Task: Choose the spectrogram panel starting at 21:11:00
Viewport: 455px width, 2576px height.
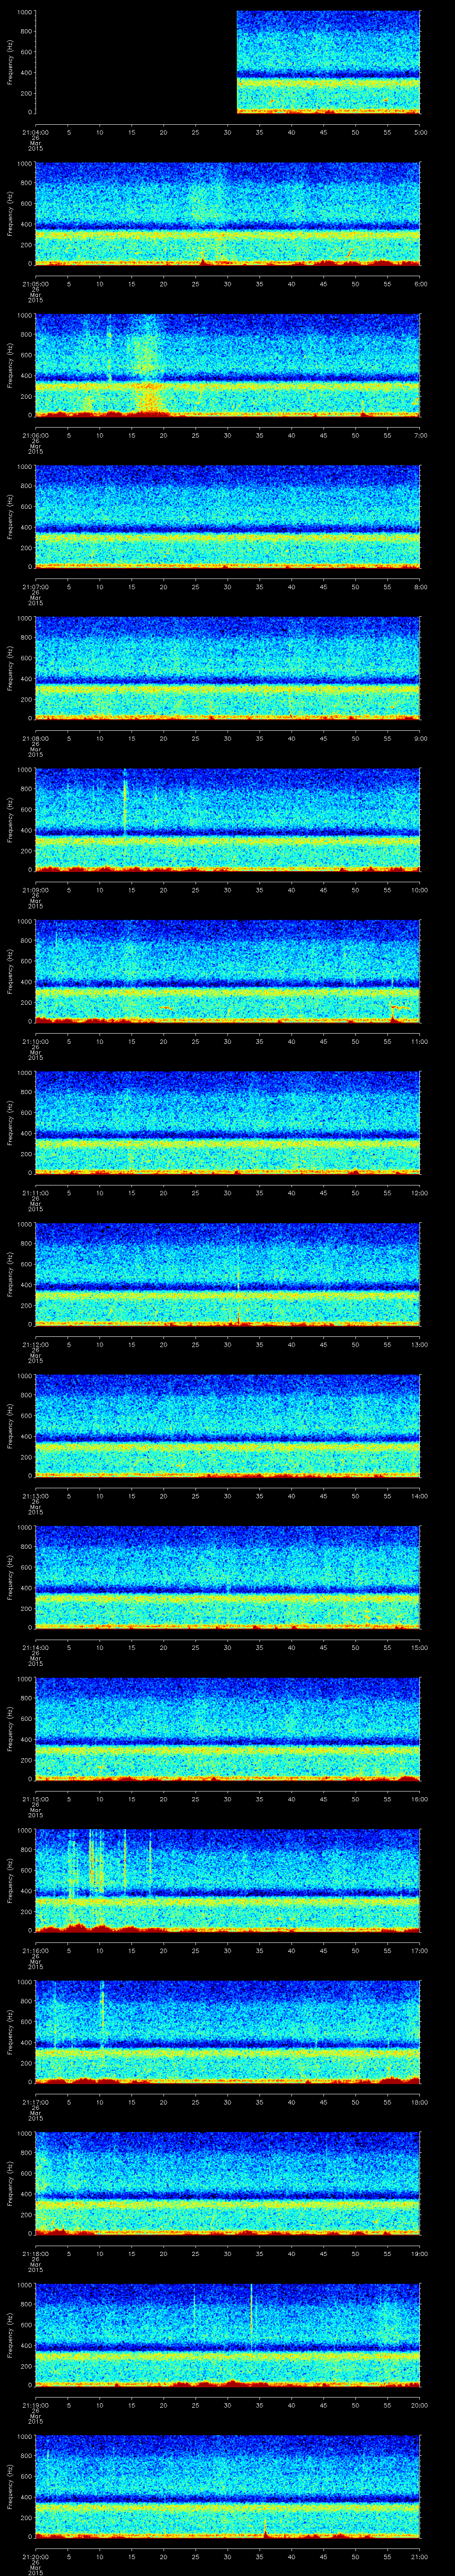Action: 228,1123
